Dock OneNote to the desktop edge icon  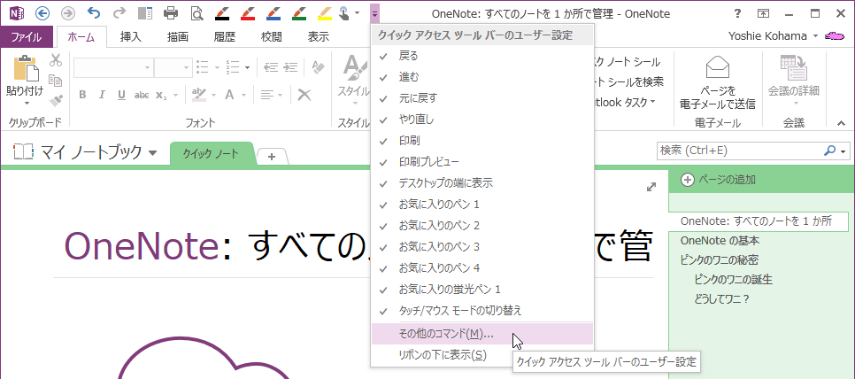coord(145,13)
